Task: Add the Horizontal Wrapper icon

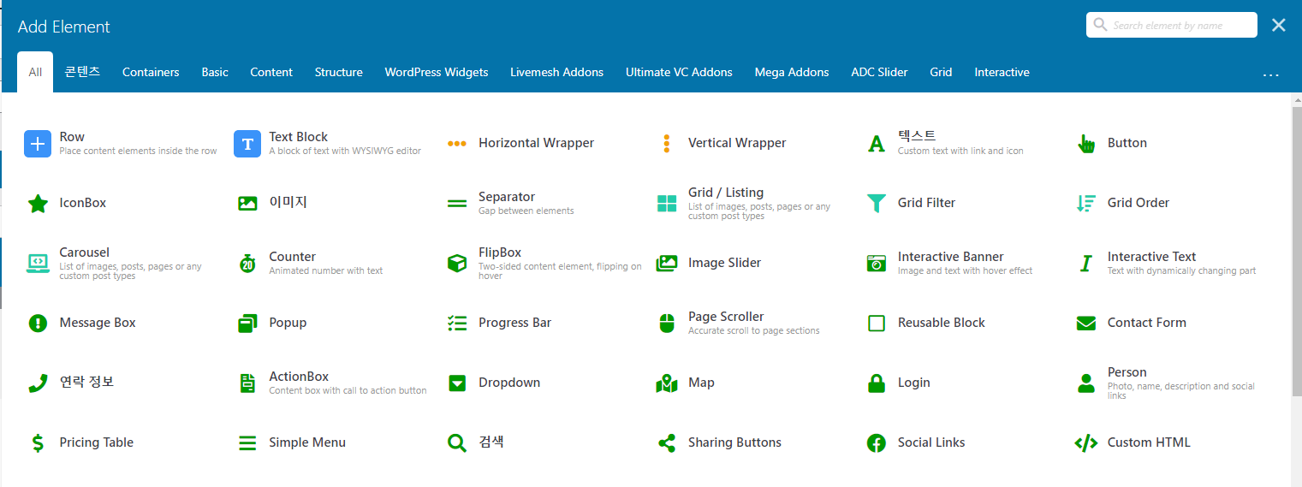Action: pos(457,144)
